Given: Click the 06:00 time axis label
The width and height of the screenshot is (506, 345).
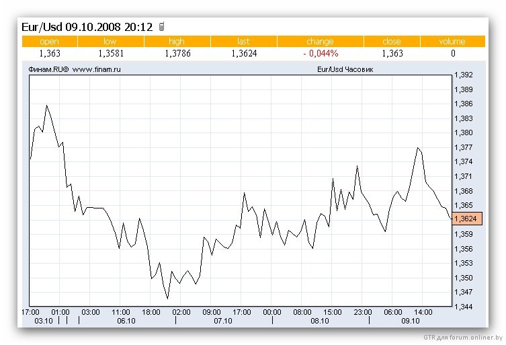Looking at the screenshot, I should [393, 312].
